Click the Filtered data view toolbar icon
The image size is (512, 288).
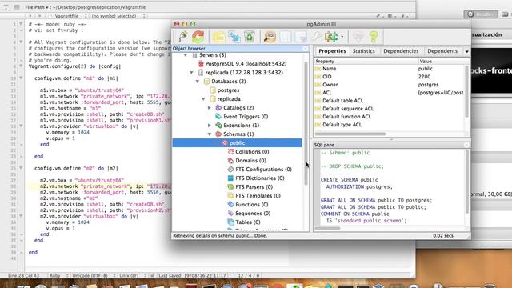[301, 37]
